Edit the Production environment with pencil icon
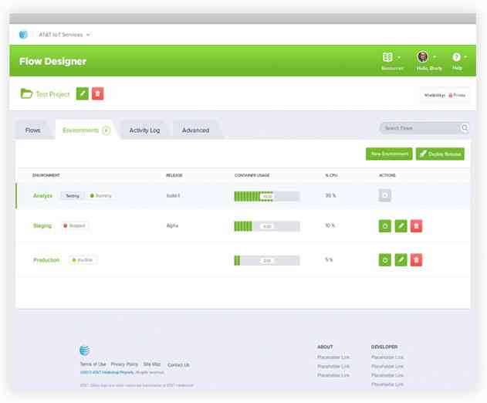This screenshot has width=487, height=403. click(x=401, y=260)
